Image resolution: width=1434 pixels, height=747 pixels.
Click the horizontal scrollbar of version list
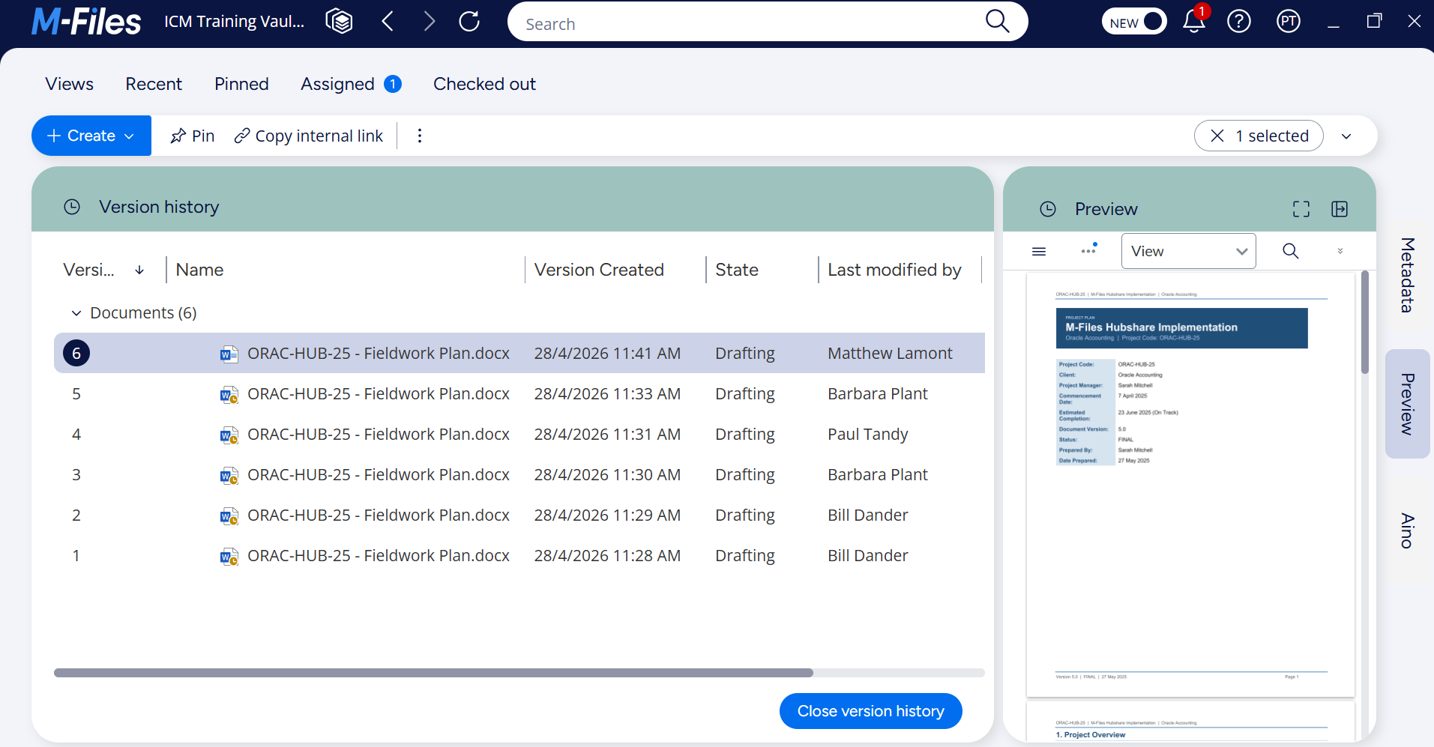(433, 673)
